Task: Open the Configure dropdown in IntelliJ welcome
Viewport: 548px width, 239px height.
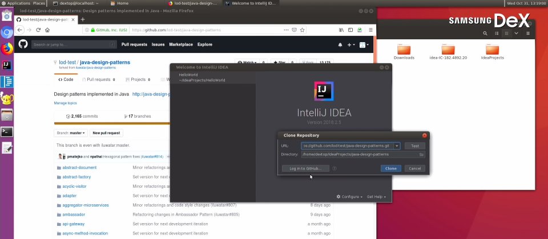Action: tap(349, 197)
